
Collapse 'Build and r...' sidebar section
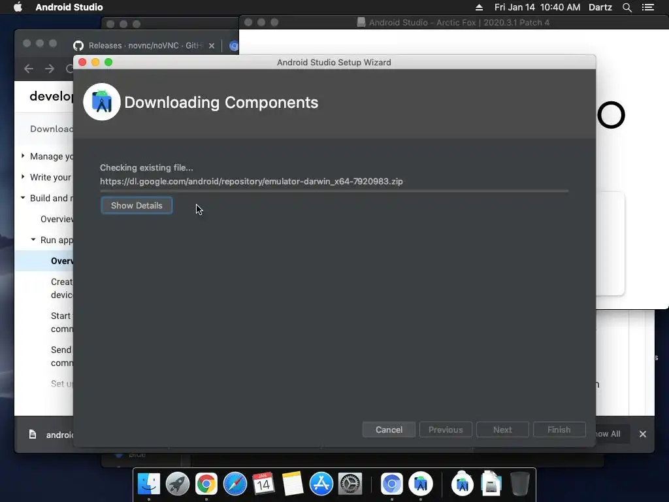click(23, 197)
